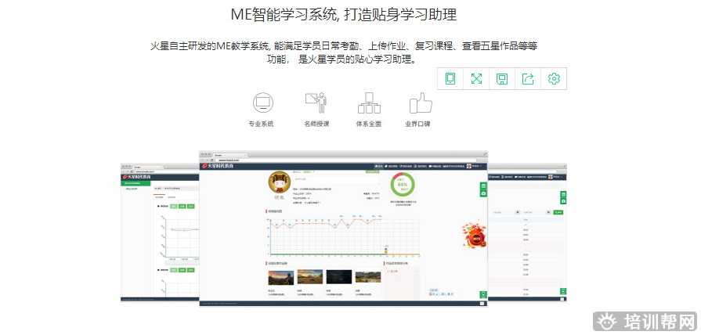Click the 名师授课 teacher icon

click(315, 103)
